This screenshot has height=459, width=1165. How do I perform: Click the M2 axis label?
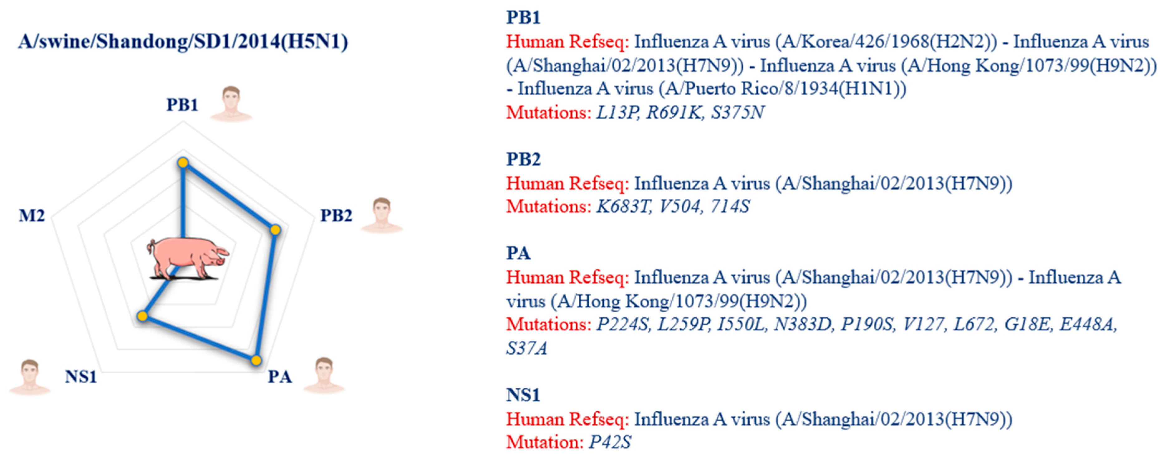point(32,215)
